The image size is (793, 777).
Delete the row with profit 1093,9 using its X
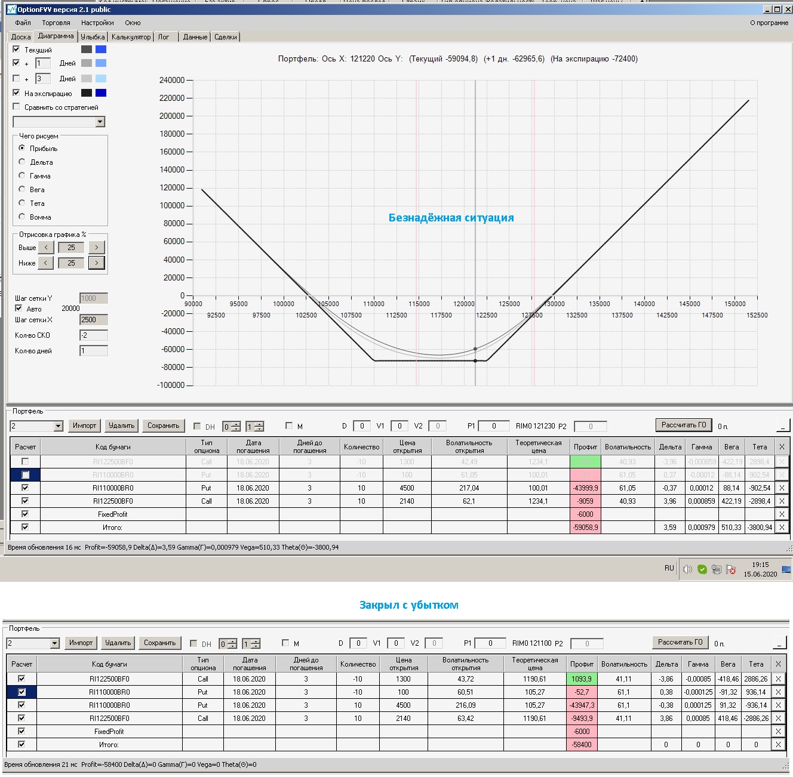point(778,679)
